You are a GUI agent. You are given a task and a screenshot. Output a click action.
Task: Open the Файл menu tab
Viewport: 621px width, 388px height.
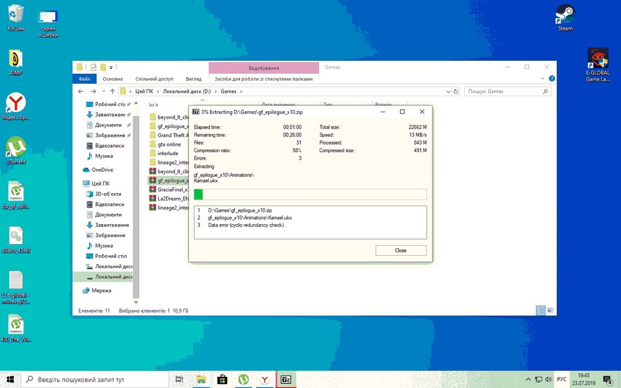tap(84, 79)
